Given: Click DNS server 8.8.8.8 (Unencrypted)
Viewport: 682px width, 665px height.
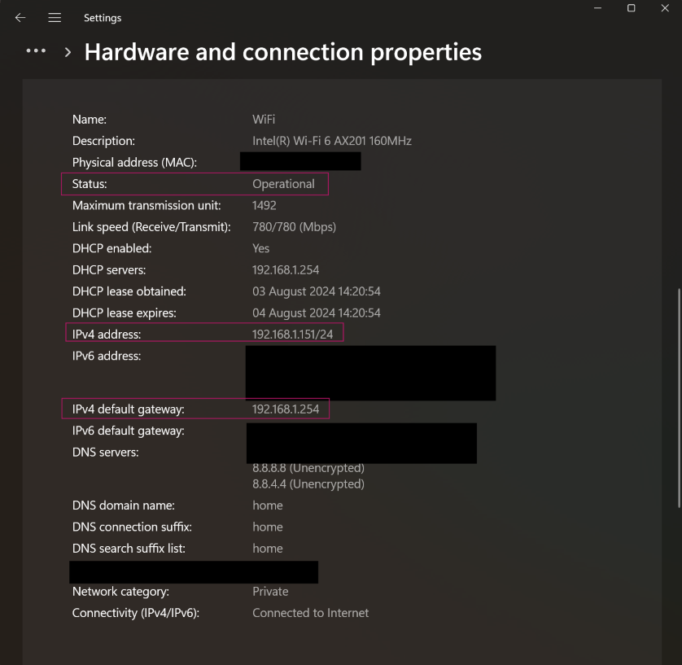Looking at the screenshot, I should pyautogui.click(x=308, y=469).
